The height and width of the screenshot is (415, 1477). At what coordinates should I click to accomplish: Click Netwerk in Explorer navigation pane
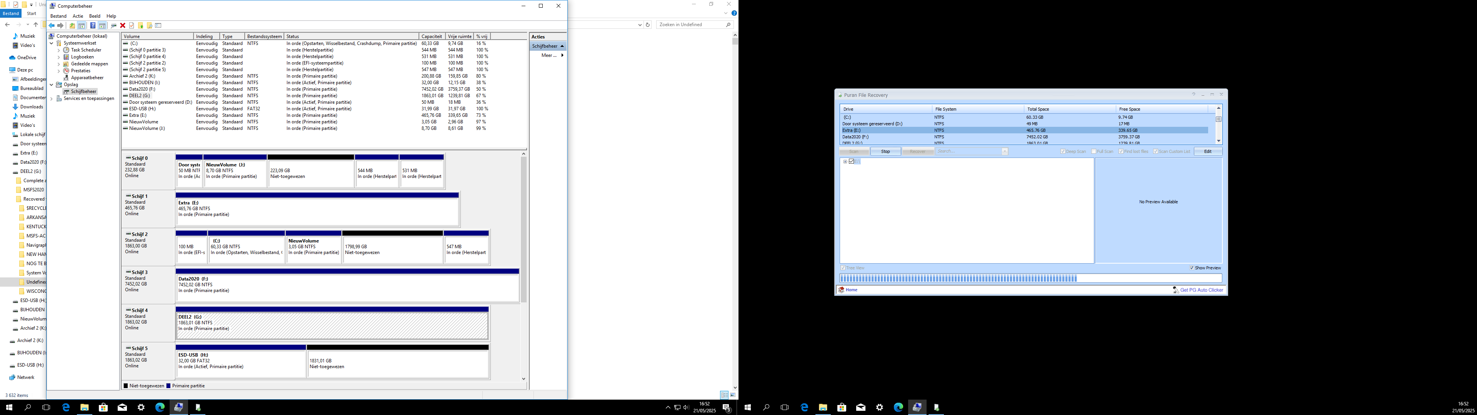(x=25, y=377)
